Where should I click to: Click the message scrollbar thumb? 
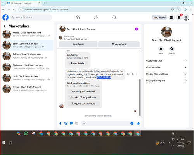pyautogui.click(x=140, y=98)
